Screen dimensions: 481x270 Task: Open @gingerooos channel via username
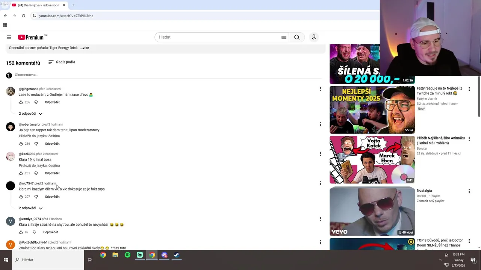[29, 89]
